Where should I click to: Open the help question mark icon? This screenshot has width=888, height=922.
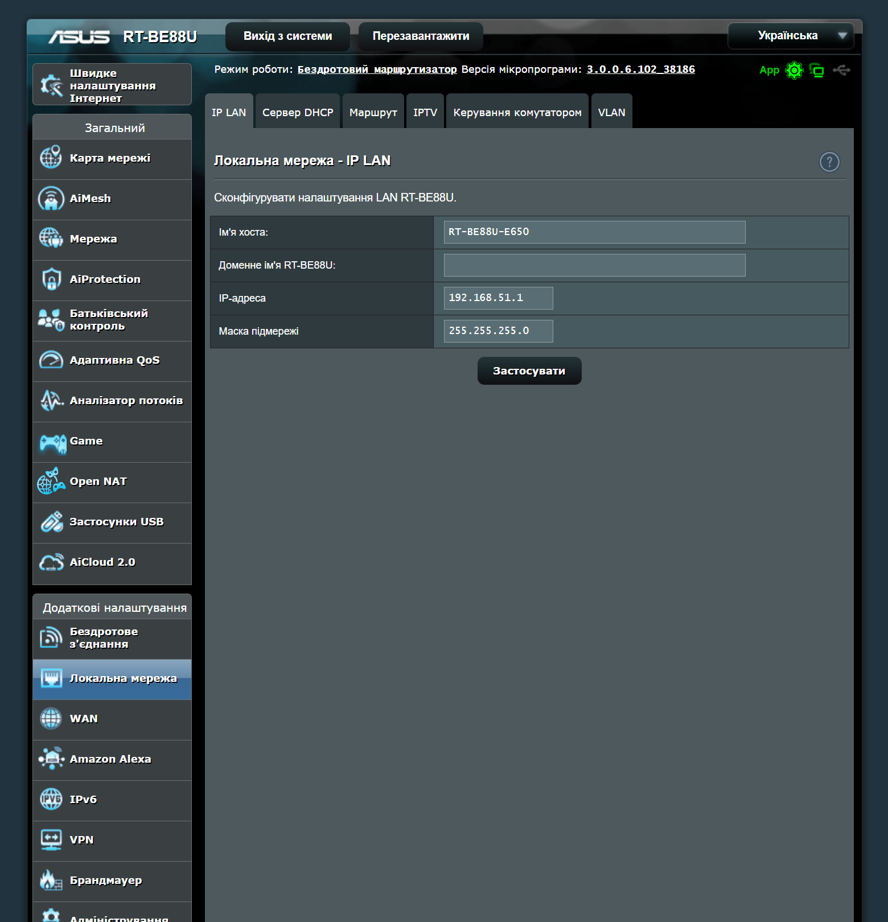pos(829,162)
